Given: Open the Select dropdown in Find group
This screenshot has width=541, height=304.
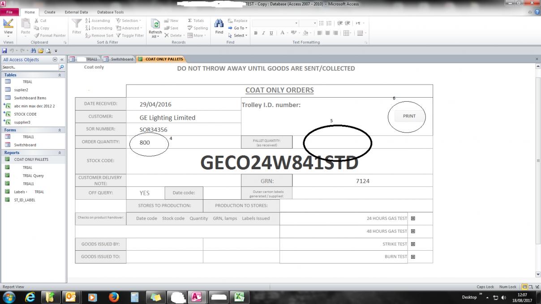Looking at the screenshot, I should pos(237,35).
